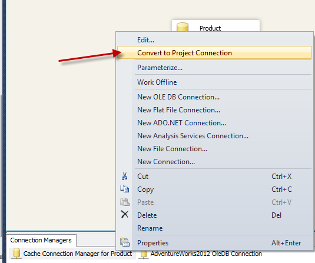Open the Parameterize... option
Viewport: 315px width, 263px height.
(x=214, y=68)
